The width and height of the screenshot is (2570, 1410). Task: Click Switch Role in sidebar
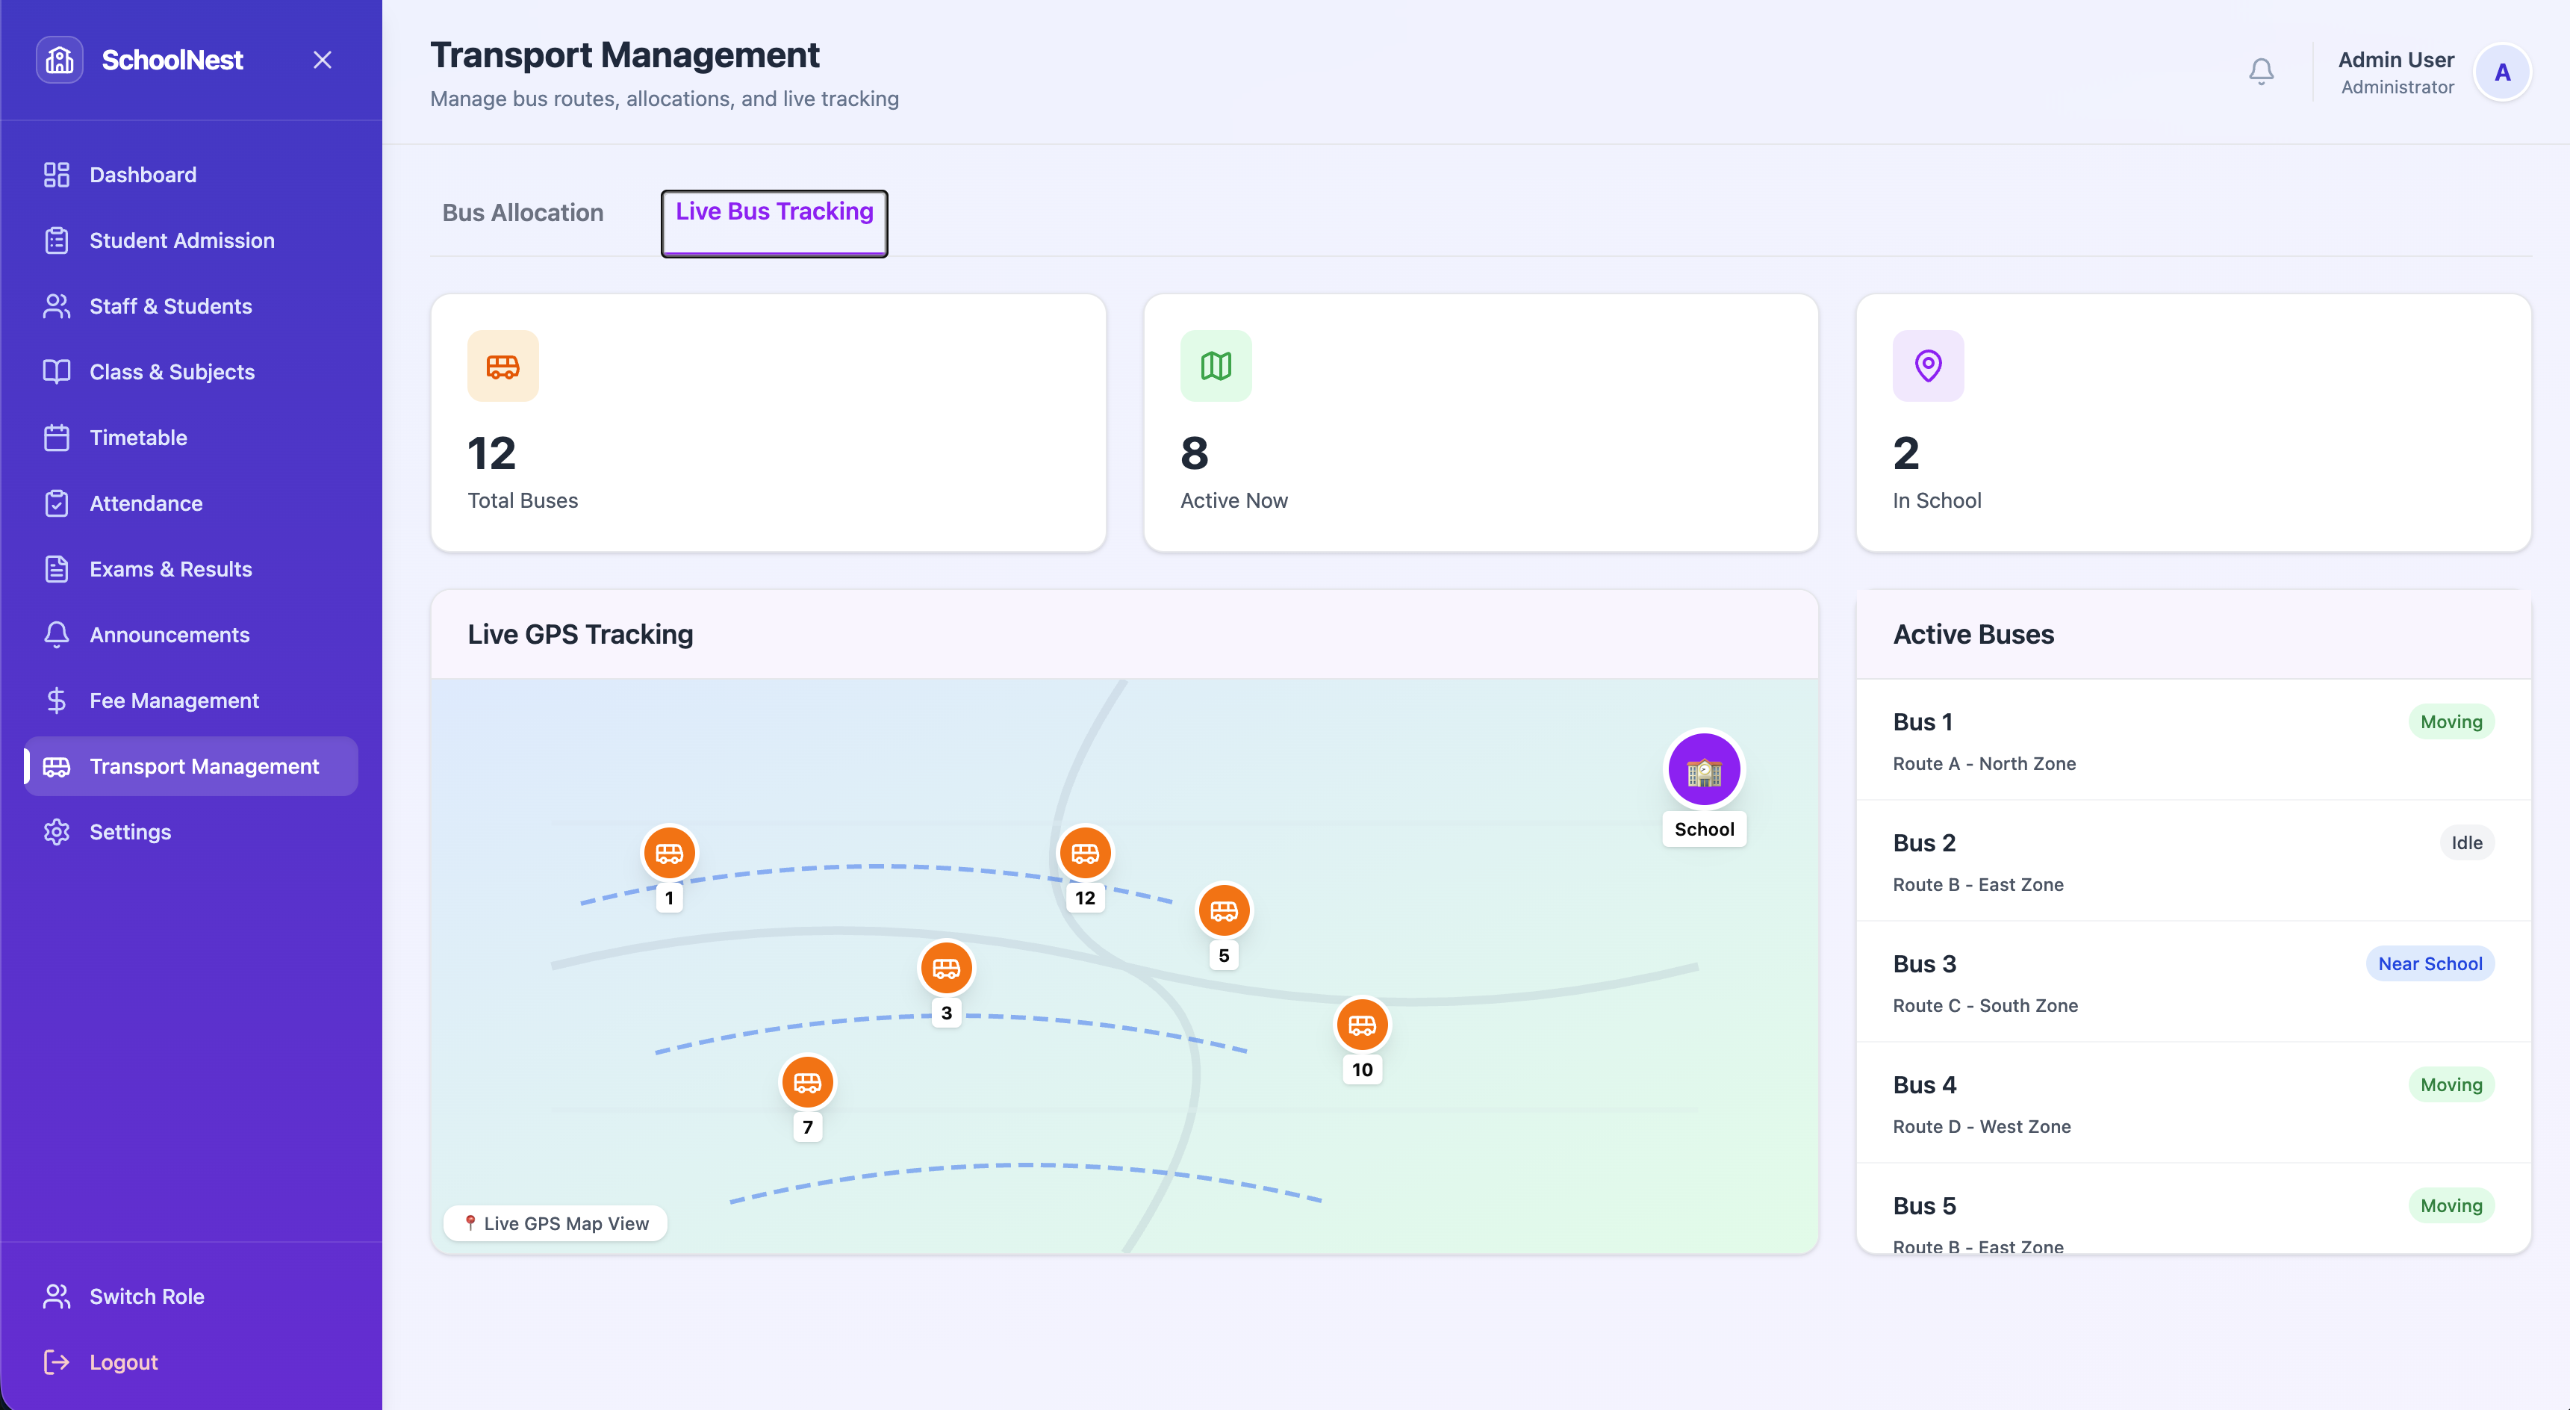[146, 1296]
